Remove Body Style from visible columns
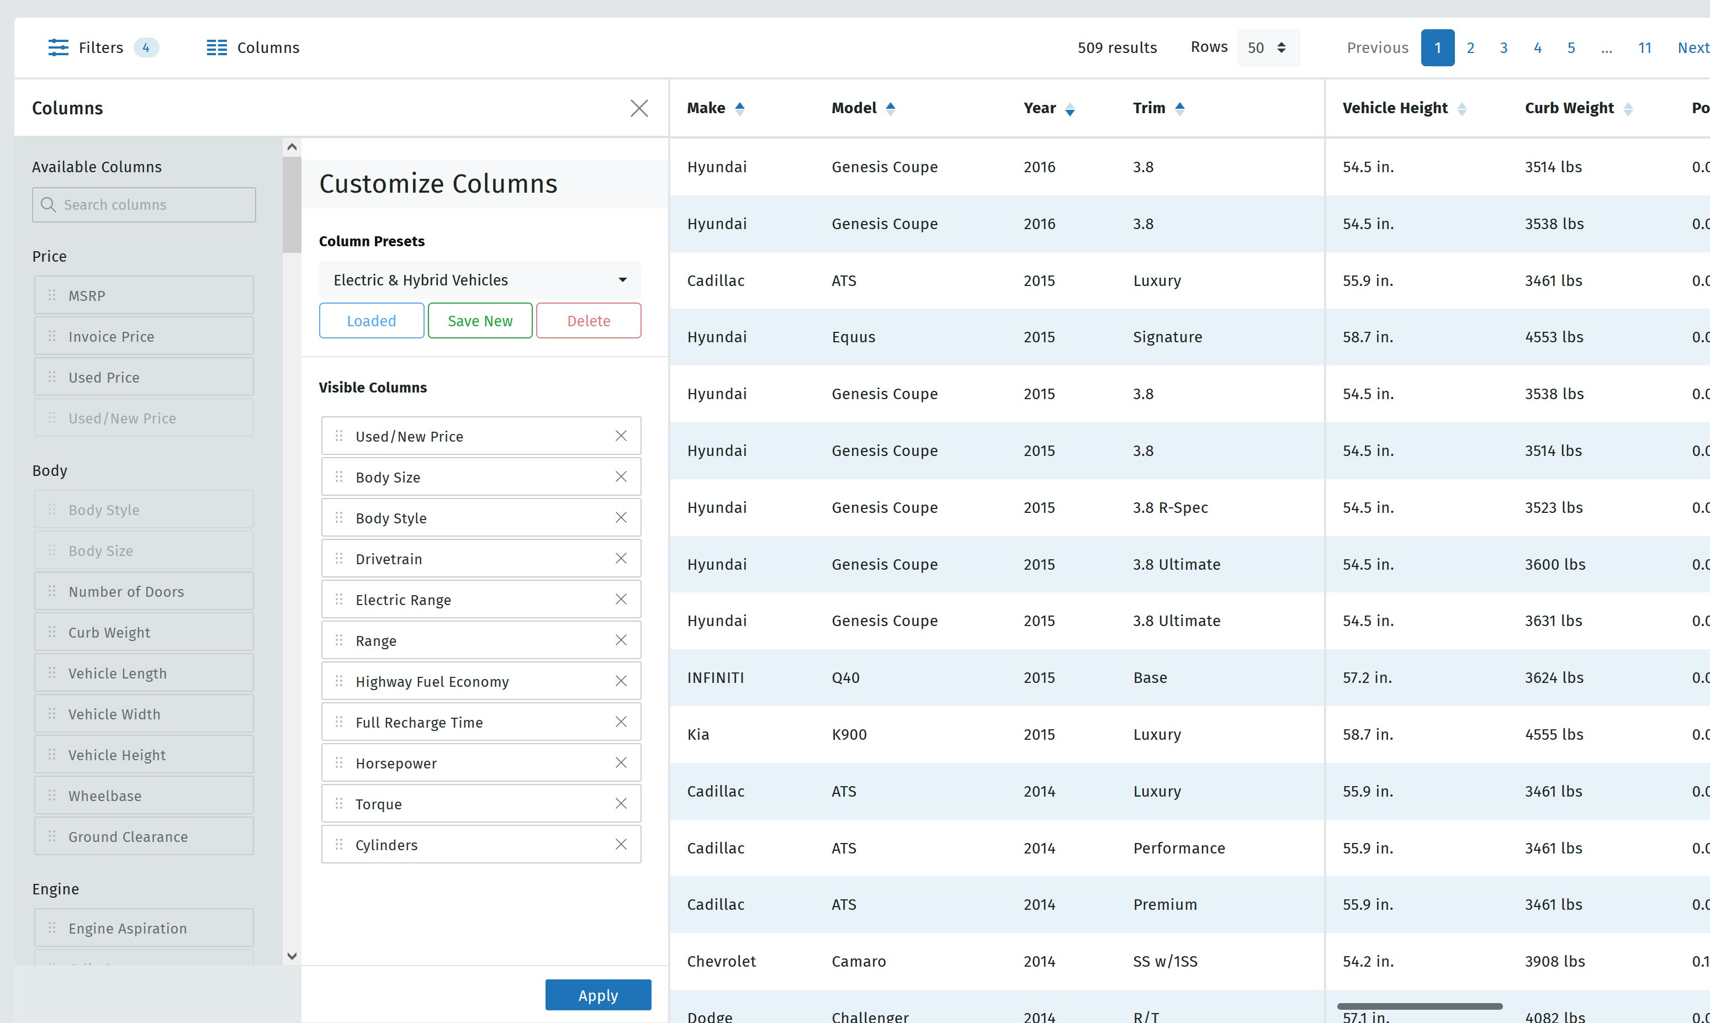The width and height of the screenshot is (1710, 1023). coord(621,518)
